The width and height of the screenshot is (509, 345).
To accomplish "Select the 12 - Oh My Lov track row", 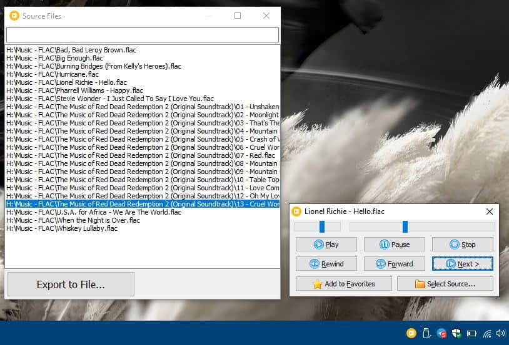I will [x=143, y=196].
